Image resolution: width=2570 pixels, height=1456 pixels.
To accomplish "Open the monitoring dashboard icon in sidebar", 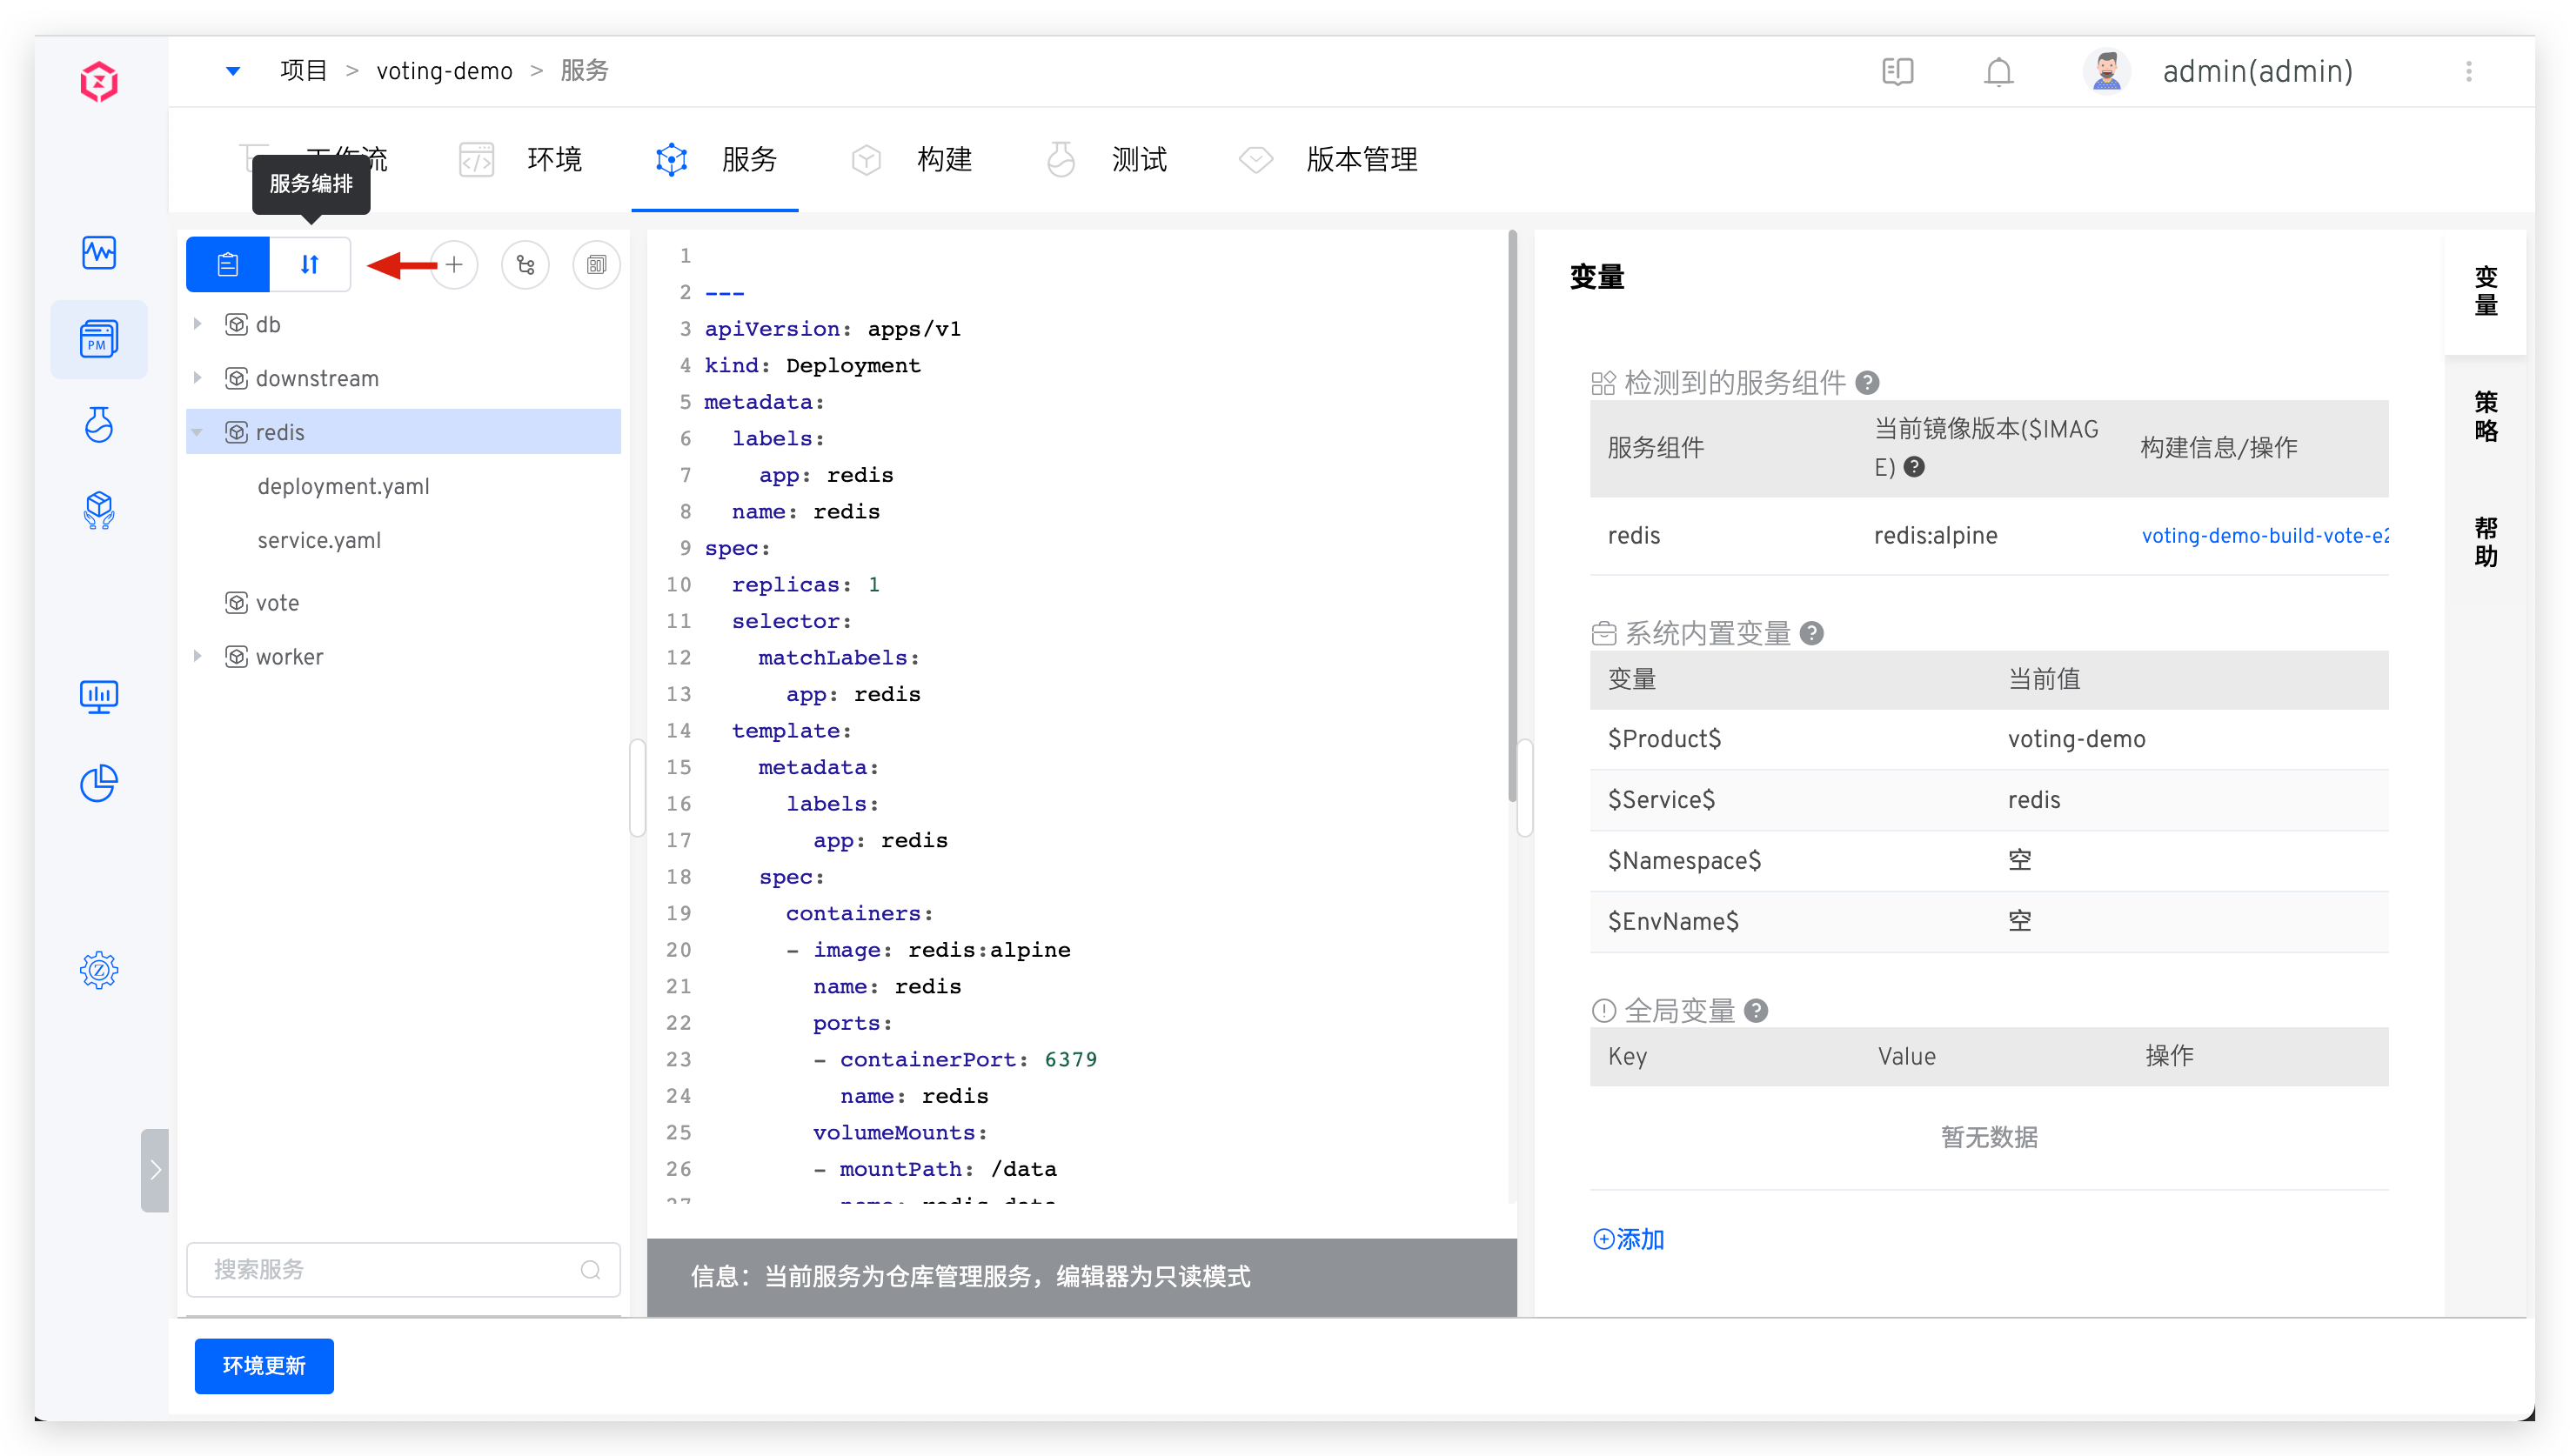I will coord(99,697).
